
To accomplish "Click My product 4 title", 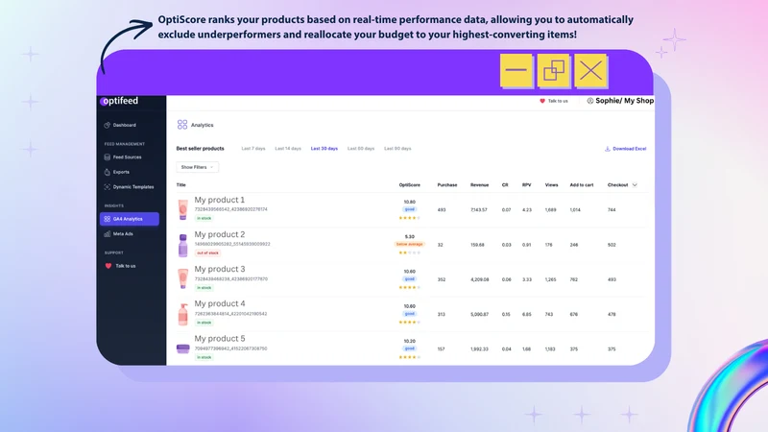I will (x=220, y=303).
